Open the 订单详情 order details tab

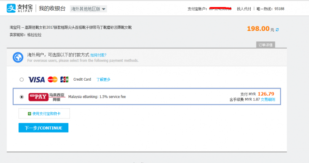coord(265,45)
